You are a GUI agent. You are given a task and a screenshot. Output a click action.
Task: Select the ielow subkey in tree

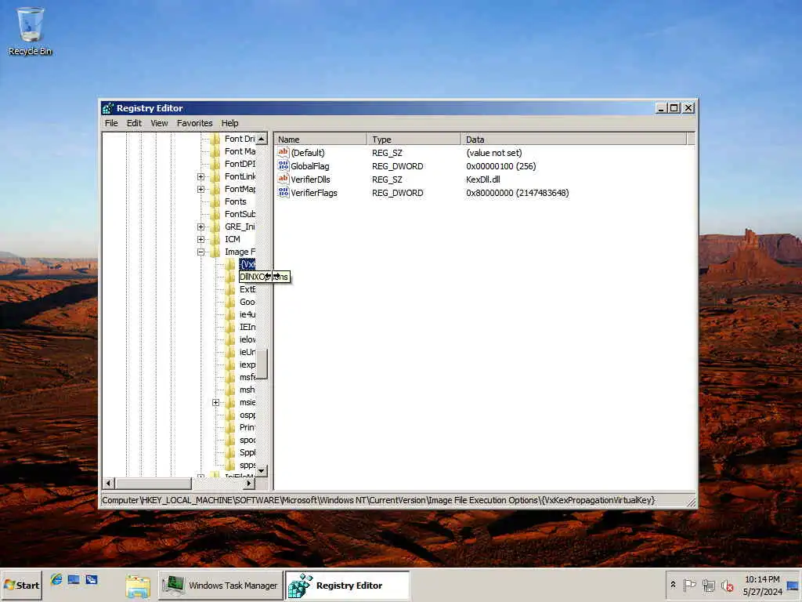coord(247,339)
